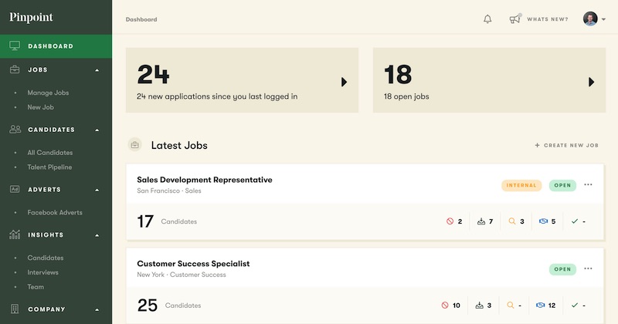Click search icon in Customer Success row
Viewport: 618px width, 324px height.
(x=511, y=305)
